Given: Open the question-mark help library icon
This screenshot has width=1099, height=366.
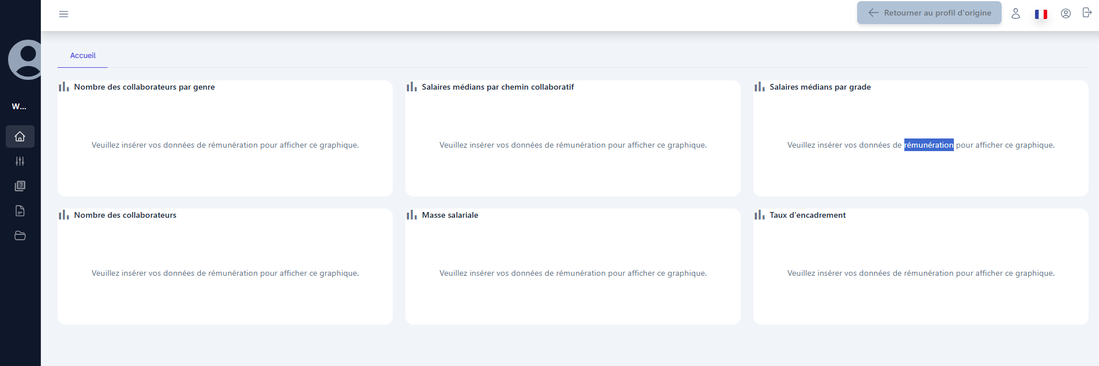Looking at the screenshot, I should click(20, 186).
